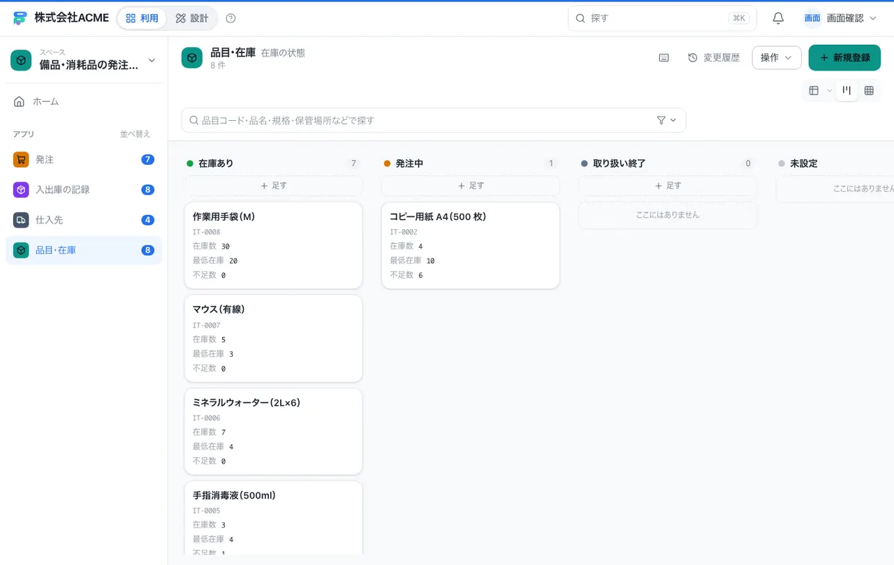Click the keyboard shortcuts icon
The width and height of the screenshot is (894, 565).
click(x=664, y=58)
